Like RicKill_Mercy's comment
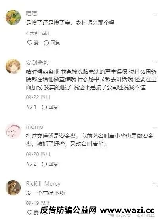This screenshot has height=221, width=160. click(32, 212)
